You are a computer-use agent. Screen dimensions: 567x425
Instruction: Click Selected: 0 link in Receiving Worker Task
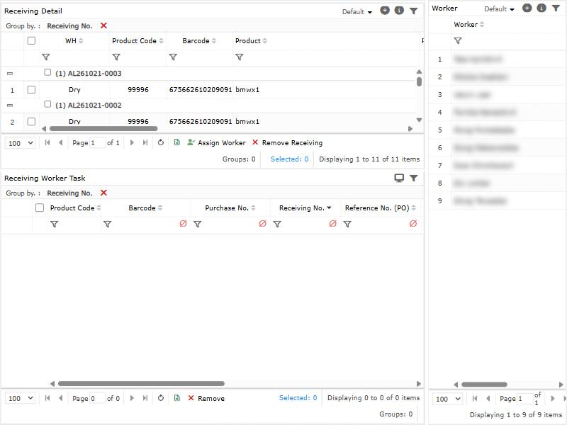pos(298,397)
